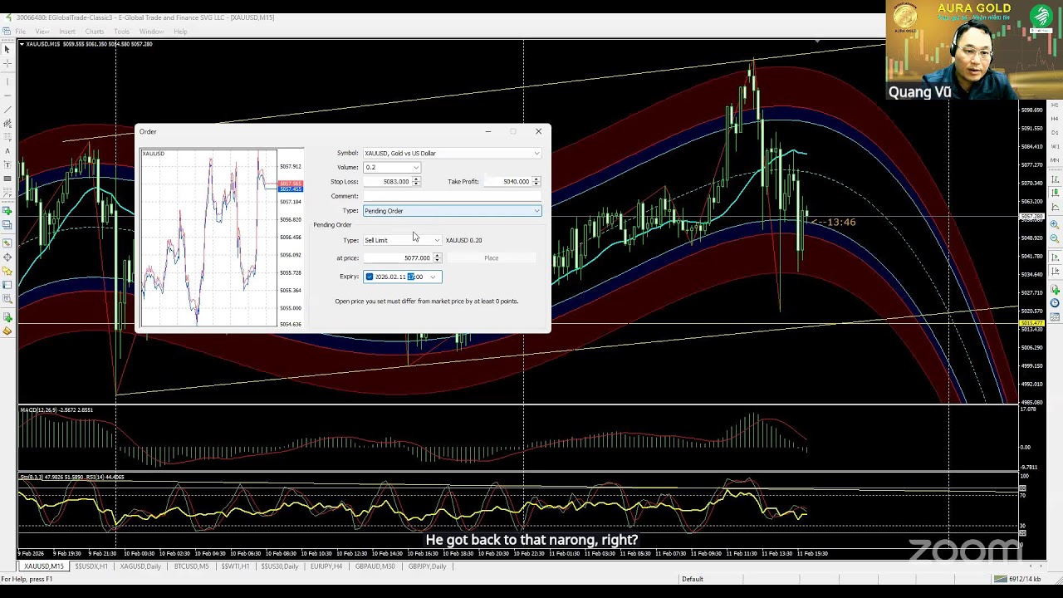Open the File menu

coord(20,32)
